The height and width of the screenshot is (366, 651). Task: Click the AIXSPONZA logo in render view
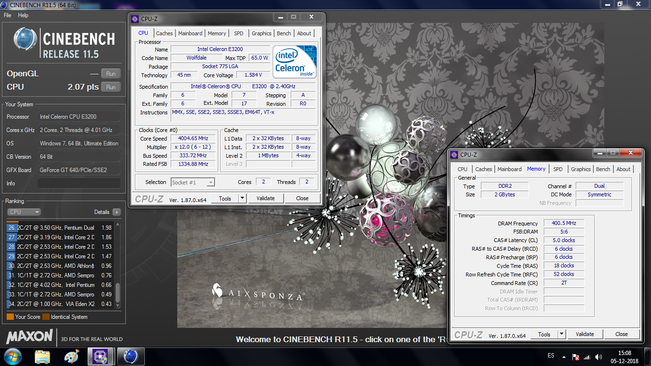[x=258, y=293]
